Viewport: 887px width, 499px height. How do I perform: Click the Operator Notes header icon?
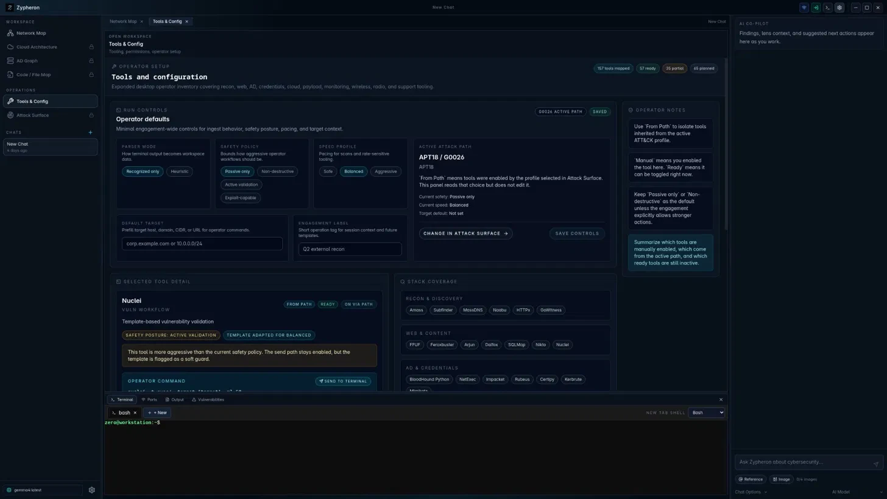(x=631, y=110)
